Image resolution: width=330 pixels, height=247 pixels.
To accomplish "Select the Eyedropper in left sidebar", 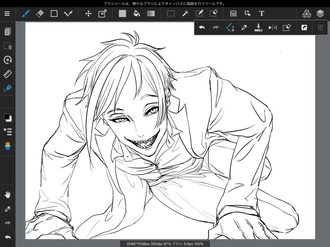I will click(x=7, y=209).
